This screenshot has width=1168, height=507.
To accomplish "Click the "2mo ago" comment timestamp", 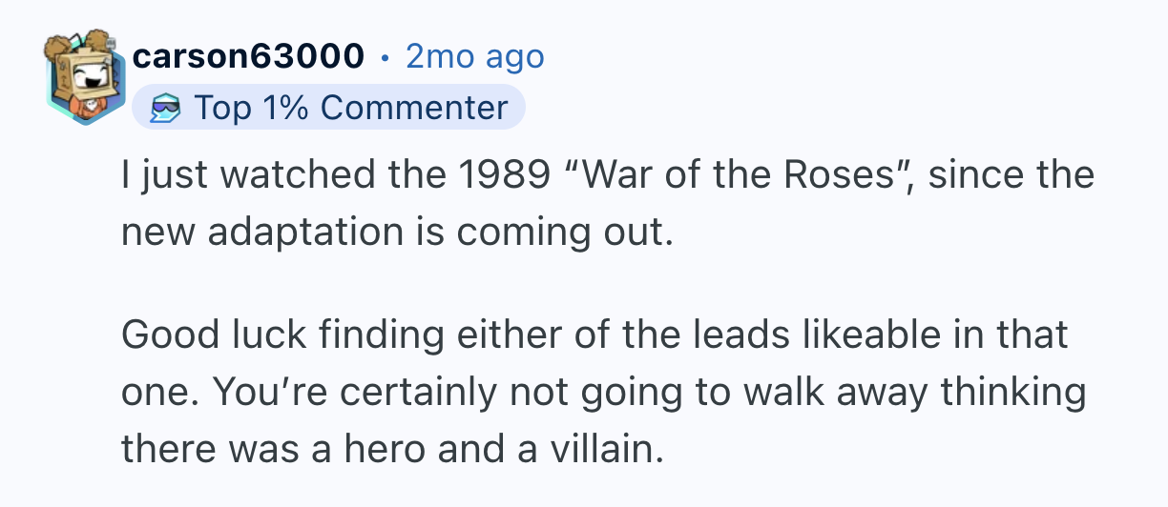I will (x=474, y=57).
